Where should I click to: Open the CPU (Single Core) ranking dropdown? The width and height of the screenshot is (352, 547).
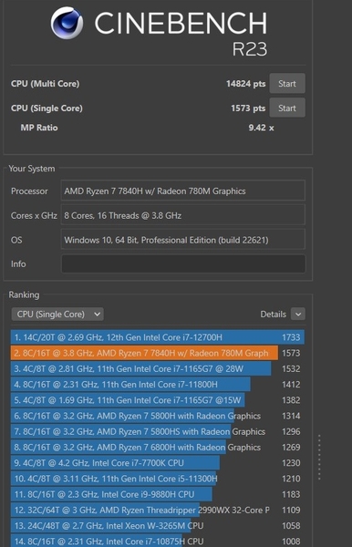(x=57, y=314)
